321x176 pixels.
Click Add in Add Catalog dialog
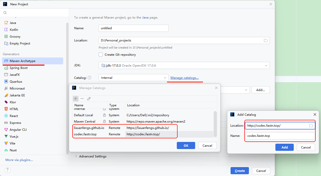(285, 147)
